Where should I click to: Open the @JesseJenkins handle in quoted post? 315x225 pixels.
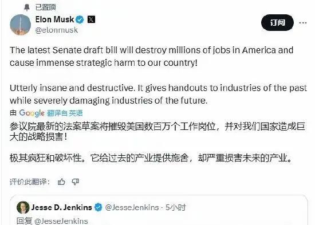(132, 207)
